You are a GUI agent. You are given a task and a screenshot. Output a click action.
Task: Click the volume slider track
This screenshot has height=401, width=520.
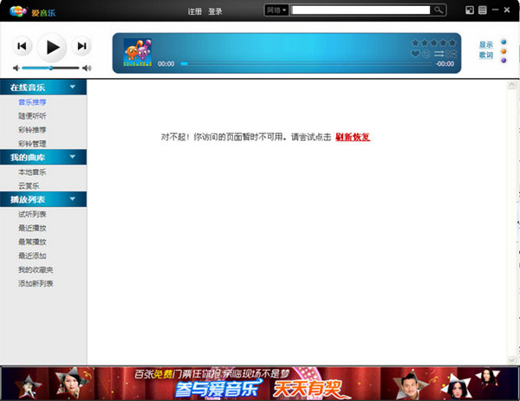50,68
